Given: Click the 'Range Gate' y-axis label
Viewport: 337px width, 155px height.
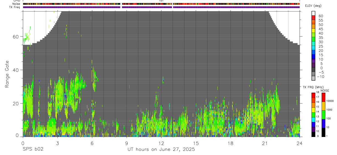Looking at the screenshot, I should click(7, 74).
